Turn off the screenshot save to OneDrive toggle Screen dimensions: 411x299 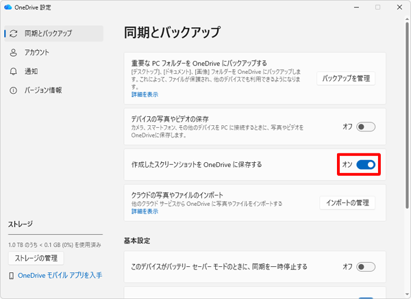(366, 165)
